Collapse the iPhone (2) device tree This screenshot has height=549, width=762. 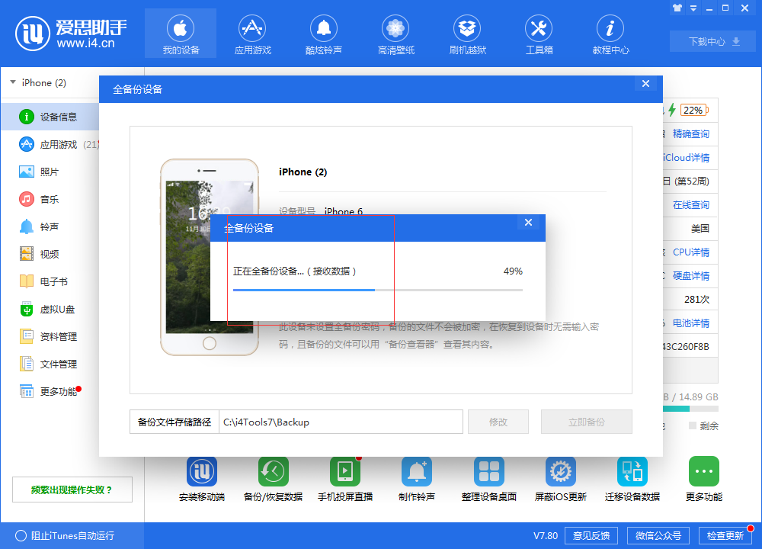[13, 82]
